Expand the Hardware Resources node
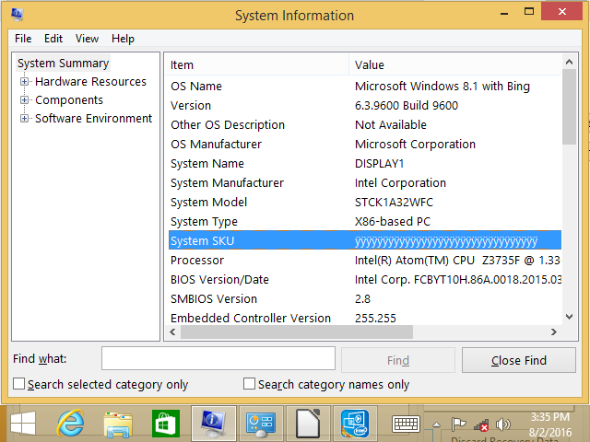This screenshot has height=442, width=590. 24,82
